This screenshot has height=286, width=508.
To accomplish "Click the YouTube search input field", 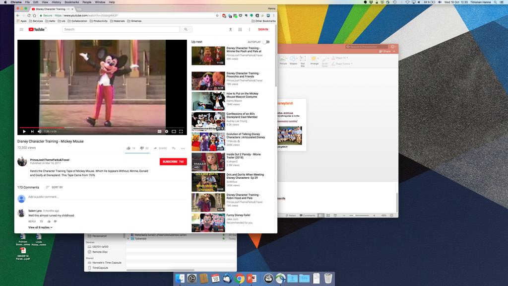I will click(121, 29).
